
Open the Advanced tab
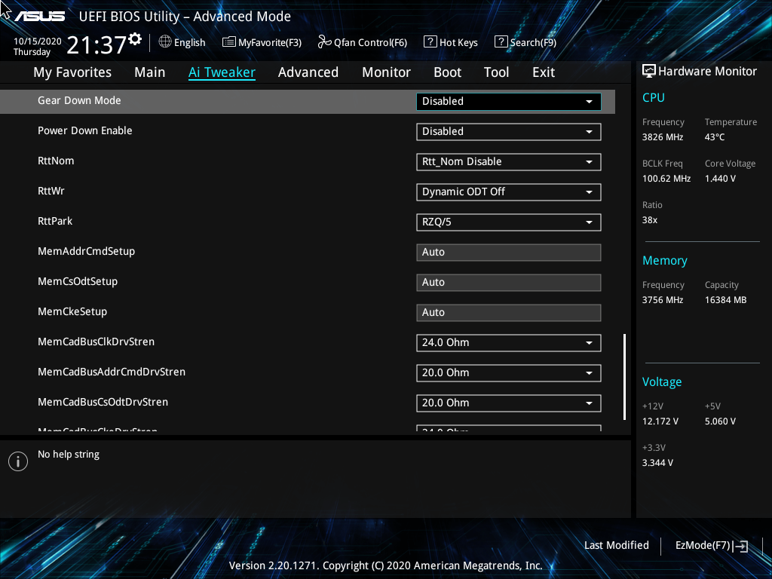coord(308,72)
